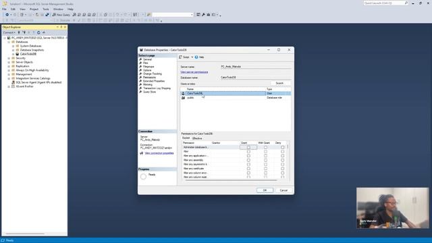The image size is (432, 243).
Task: Click the Quick Launch search field
Action: 385,3
